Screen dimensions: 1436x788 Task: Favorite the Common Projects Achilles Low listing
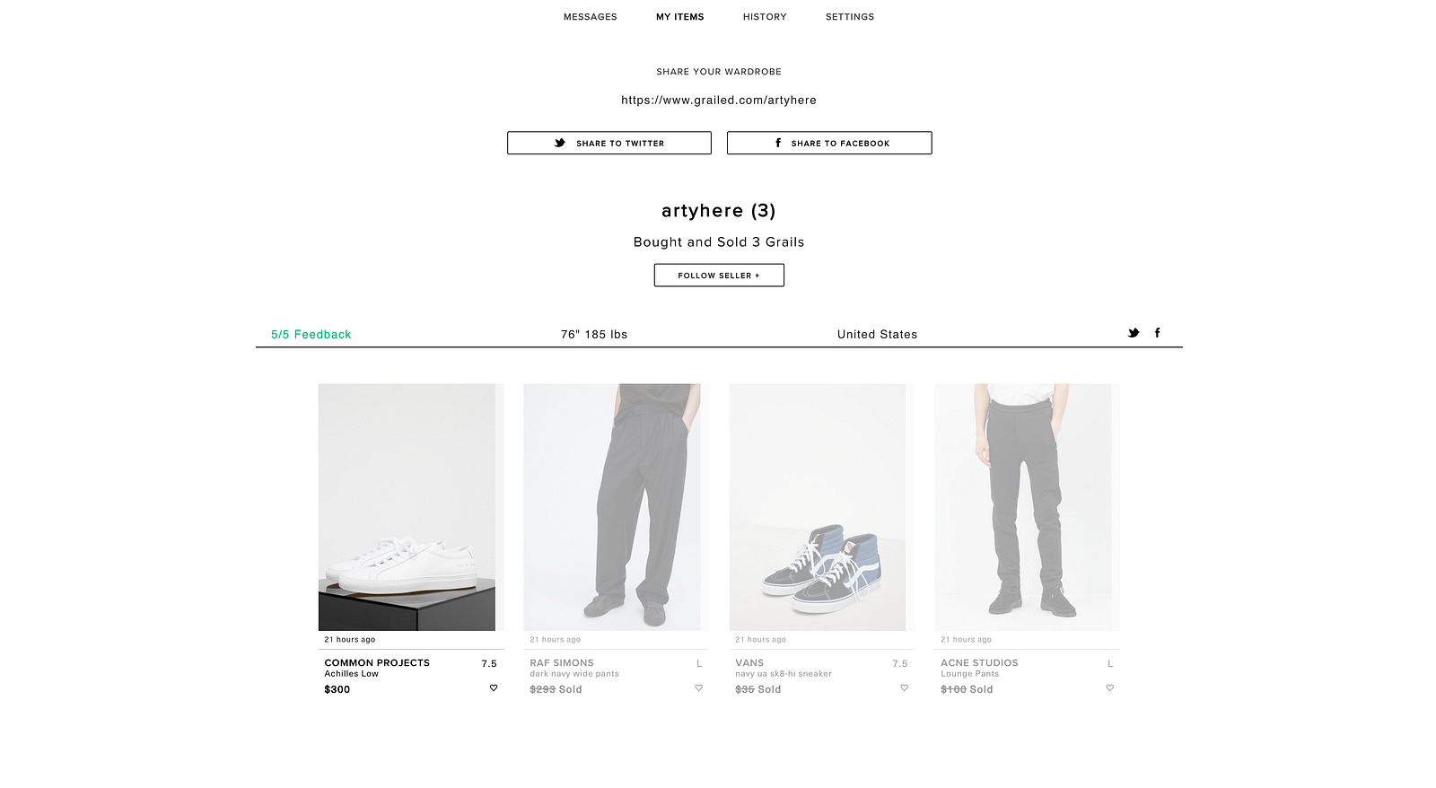click(494, 688)
